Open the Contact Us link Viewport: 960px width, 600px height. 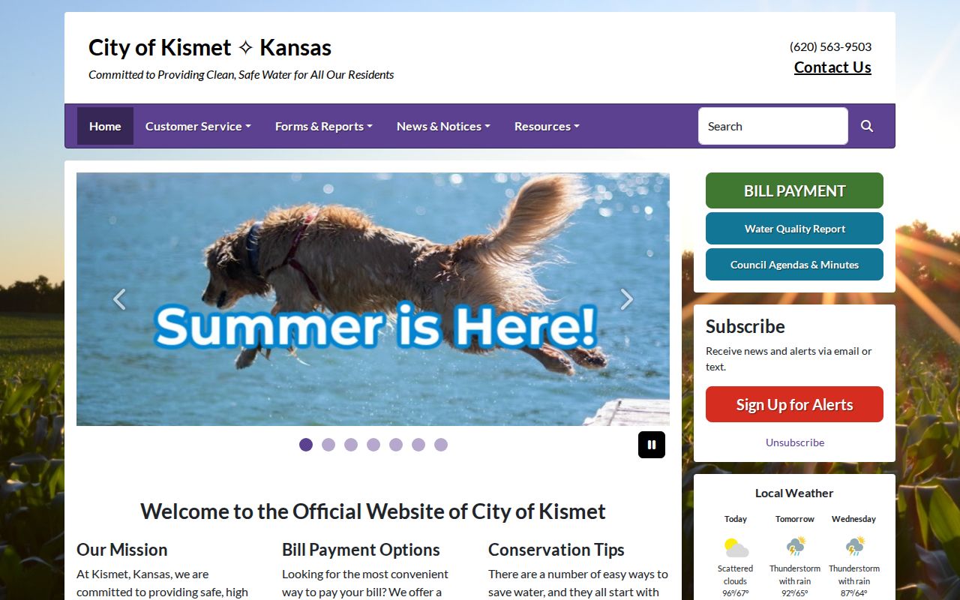pyautogui.click(x=832, y=67)
